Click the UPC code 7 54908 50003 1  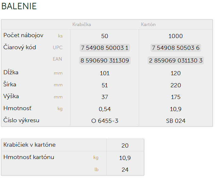pyautogui.click(x=105, y=48)
